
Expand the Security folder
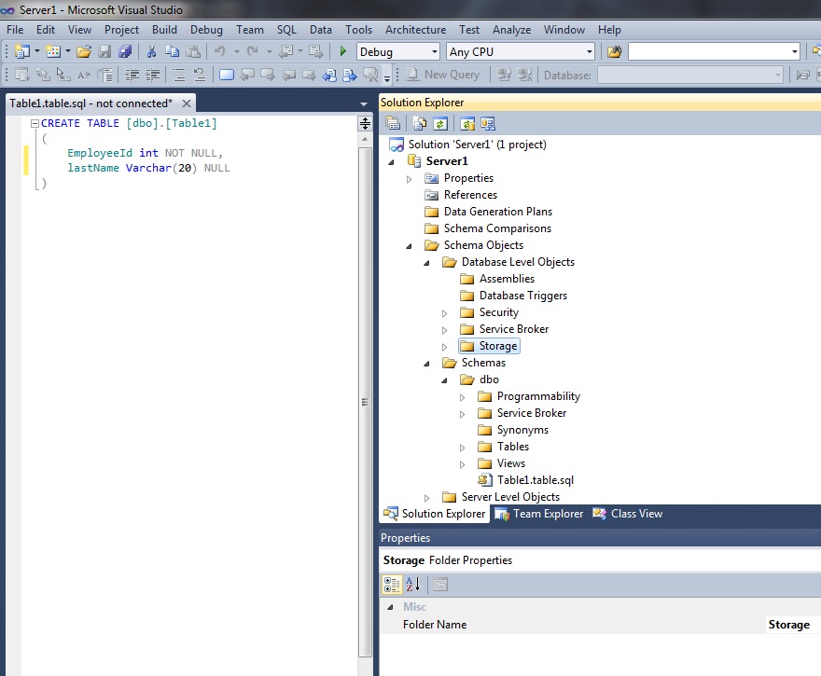[444, 313]
